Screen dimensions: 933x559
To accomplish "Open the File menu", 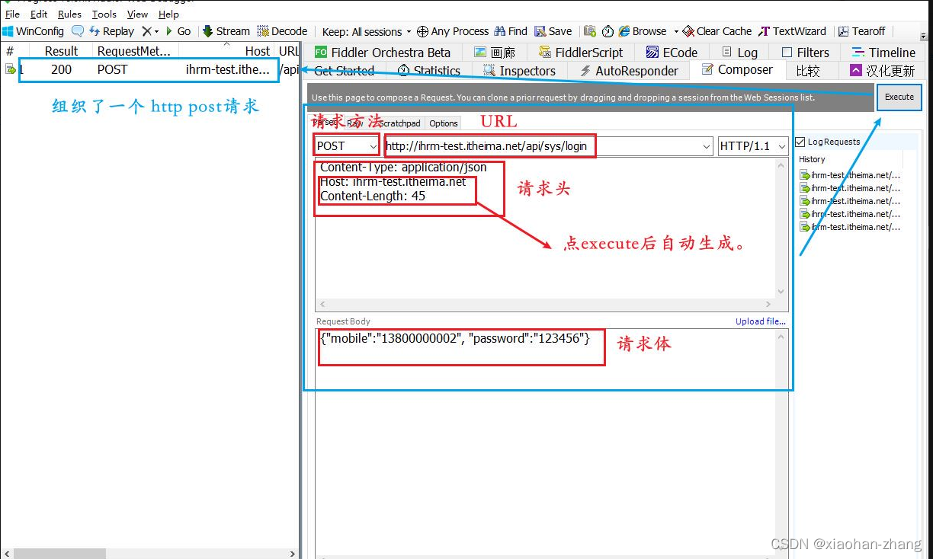I will coord(12,14).
